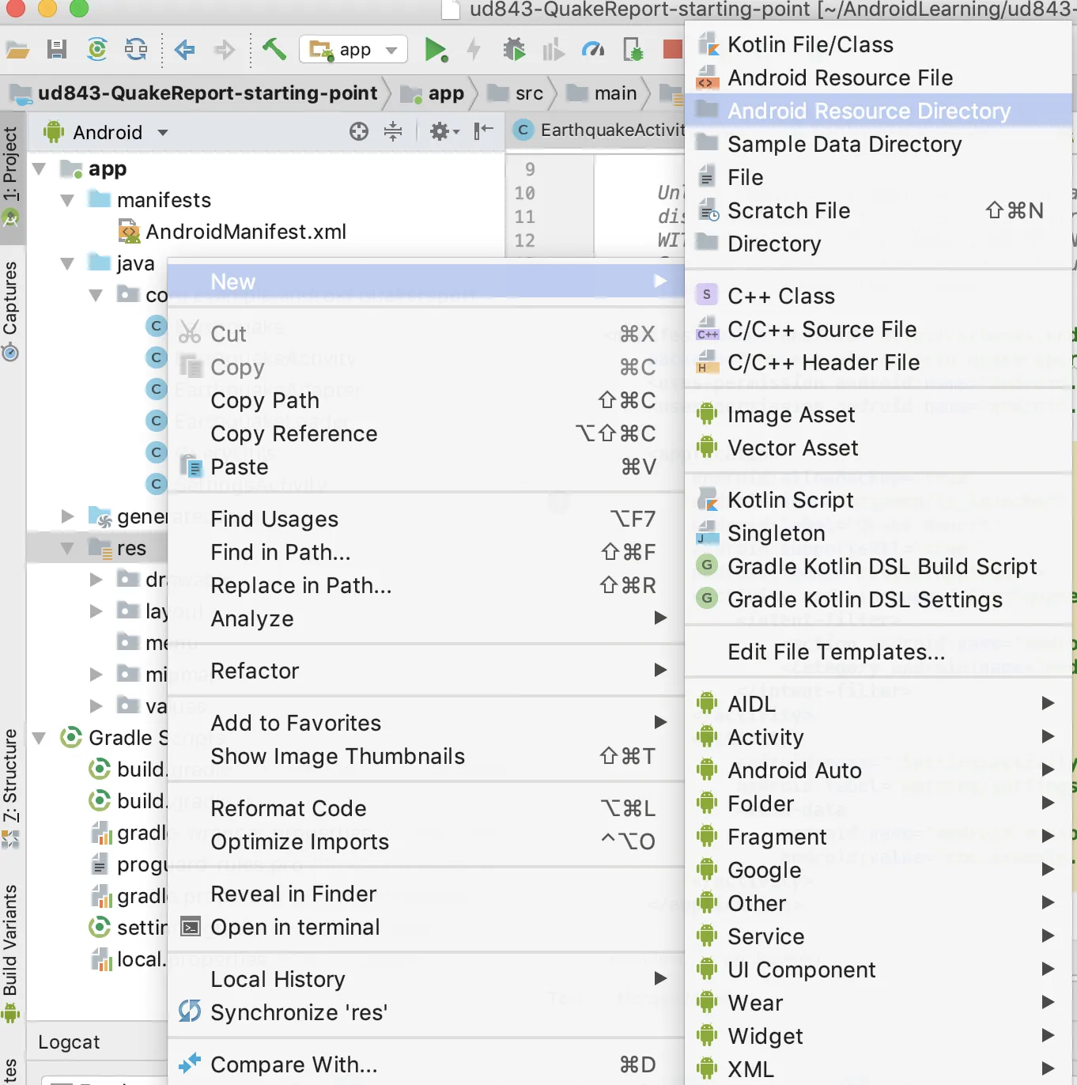This screenshot has width=1077, height=1085.
Task: Open the Android project view dropdown
Action: point(106,132)
